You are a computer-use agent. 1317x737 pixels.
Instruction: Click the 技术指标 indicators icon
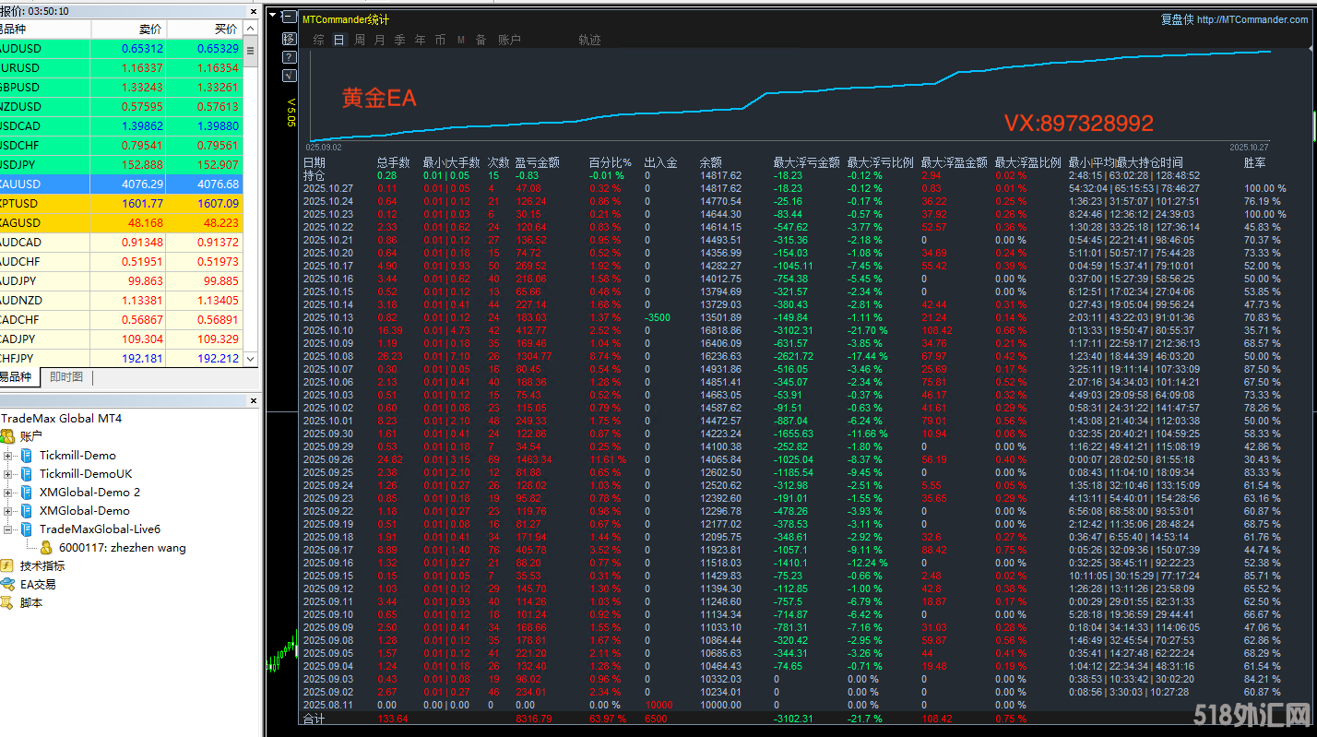(7, 565)
